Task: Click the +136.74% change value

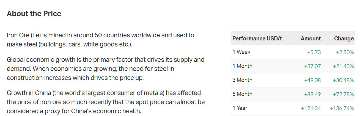Action: 342,108
